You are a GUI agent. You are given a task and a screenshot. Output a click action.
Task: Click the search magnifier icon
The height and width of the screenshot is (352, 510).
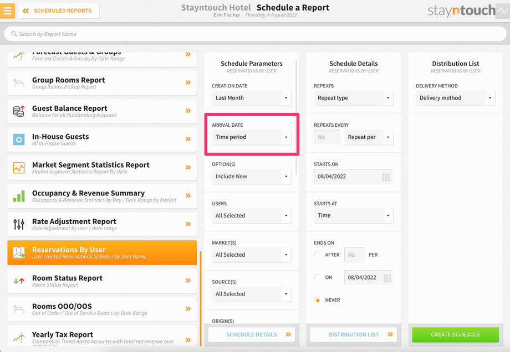coord(14,34)
